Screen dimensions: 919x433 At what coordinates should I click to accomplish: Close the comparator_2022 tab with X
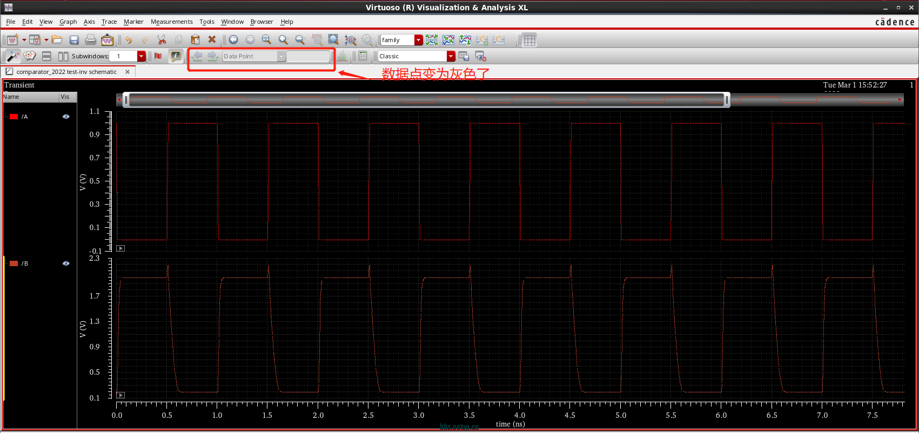128,72
